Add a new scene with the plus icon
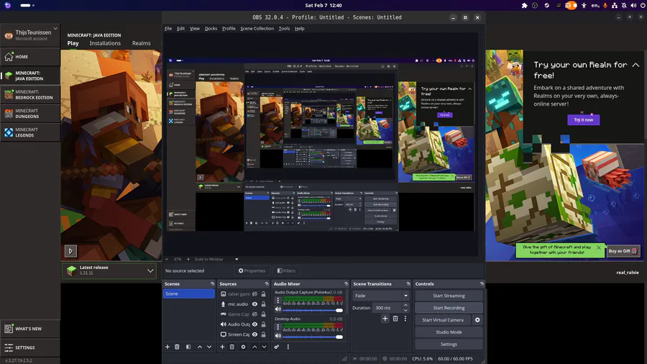 tap(168, 347)
